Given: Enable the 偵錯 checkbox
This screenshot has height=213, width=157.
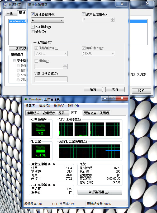Looking at the screenshot, I should [33, 32].
